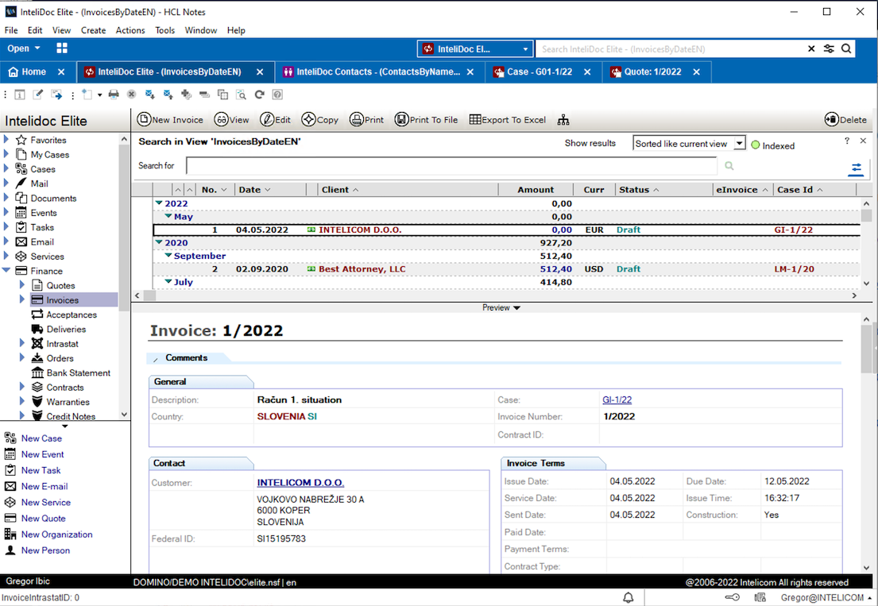The width and height of the screenshot is (878, 606).
Task: Collapse the 2022 category twistie
Action: [158, 203]
